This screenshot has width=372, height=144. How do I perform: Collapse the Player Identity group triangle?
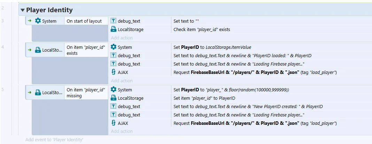[23, 10]
